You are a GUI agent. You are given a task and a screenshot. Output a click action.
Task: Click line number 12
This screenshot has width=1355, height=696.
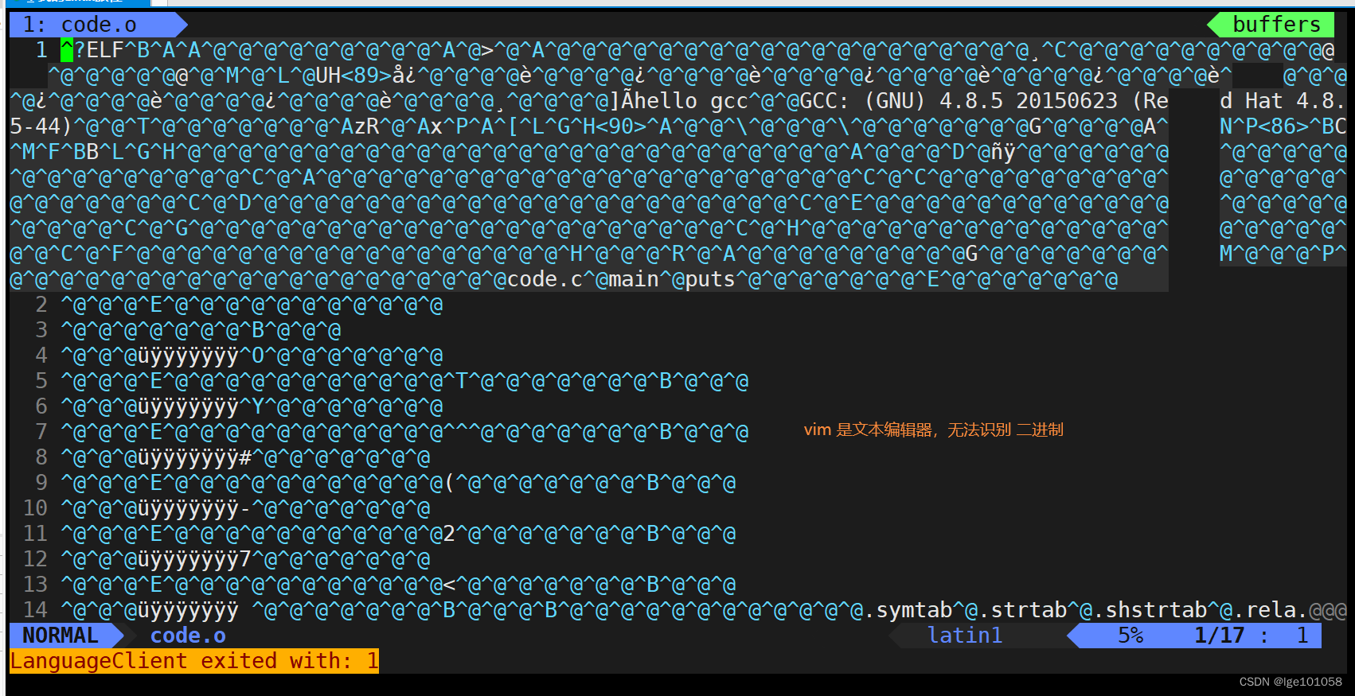[x=35, y=559]
